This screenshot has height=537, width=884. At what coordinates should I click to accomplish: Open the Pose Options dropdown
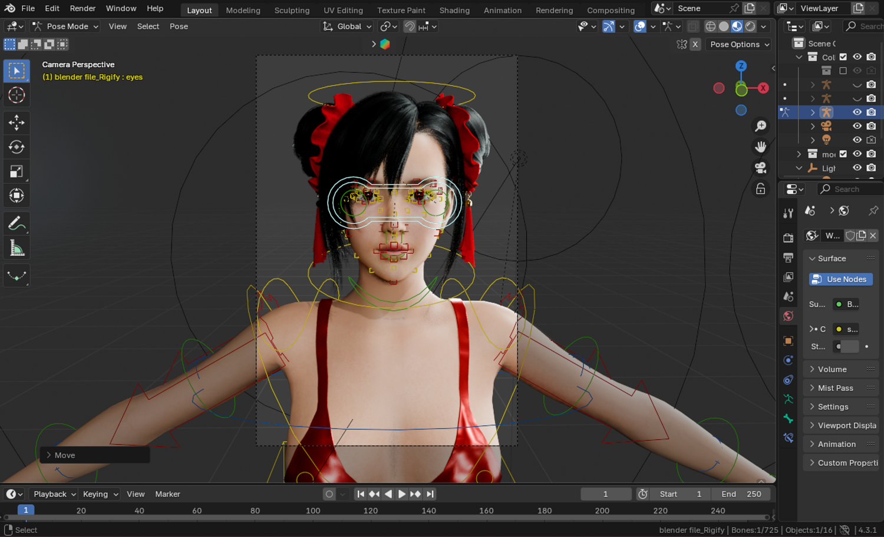(740, 44)
